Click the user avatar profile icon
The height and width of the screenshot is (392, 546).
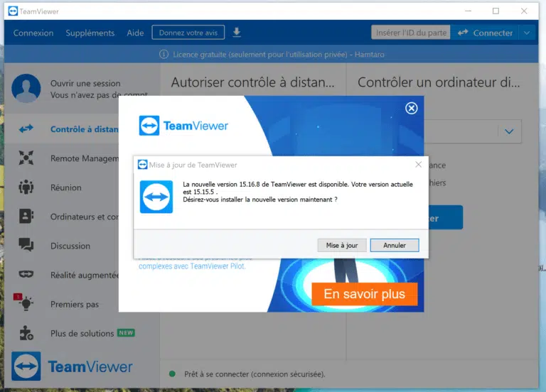point(26,88)
